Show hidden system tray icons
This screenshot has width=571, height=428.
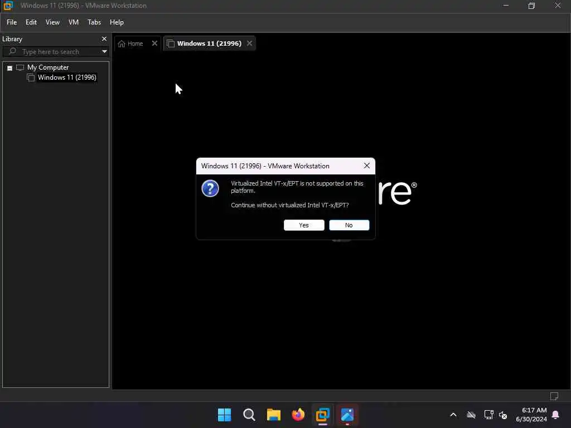tap(453, 415)
